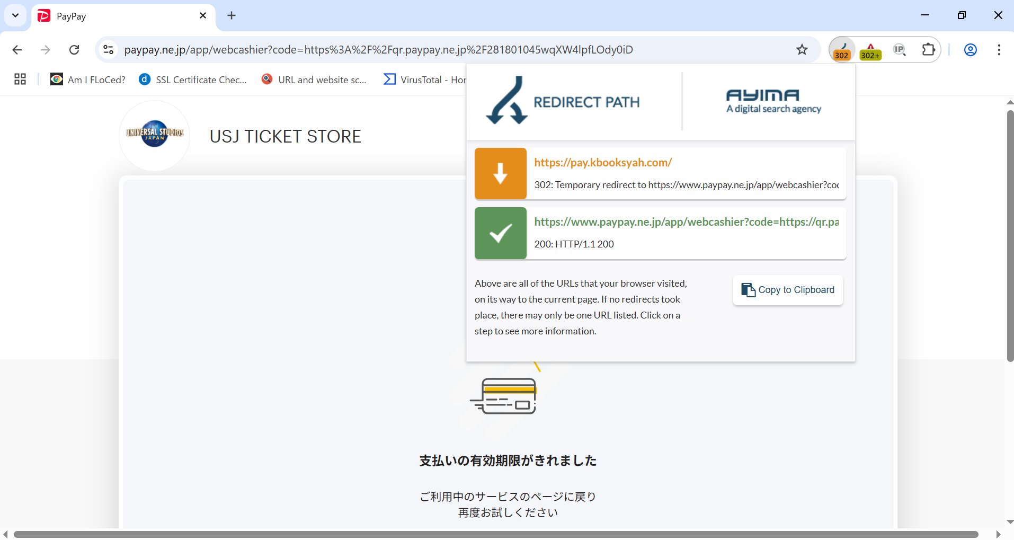Click the 支払いの有効期限がきれました heading
Screen dimensions: 1014x540
(x=508, y=461)
